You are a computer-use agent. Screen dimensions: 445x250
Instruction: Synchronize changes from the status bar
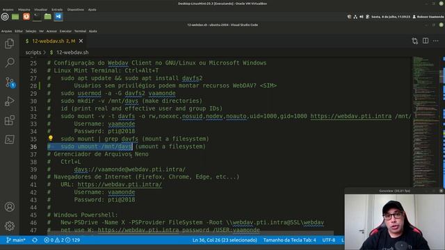coord(35,240)
